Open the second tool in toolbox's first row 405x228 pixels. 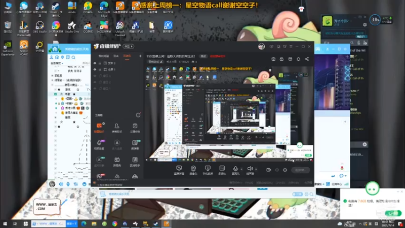[117, 128]
